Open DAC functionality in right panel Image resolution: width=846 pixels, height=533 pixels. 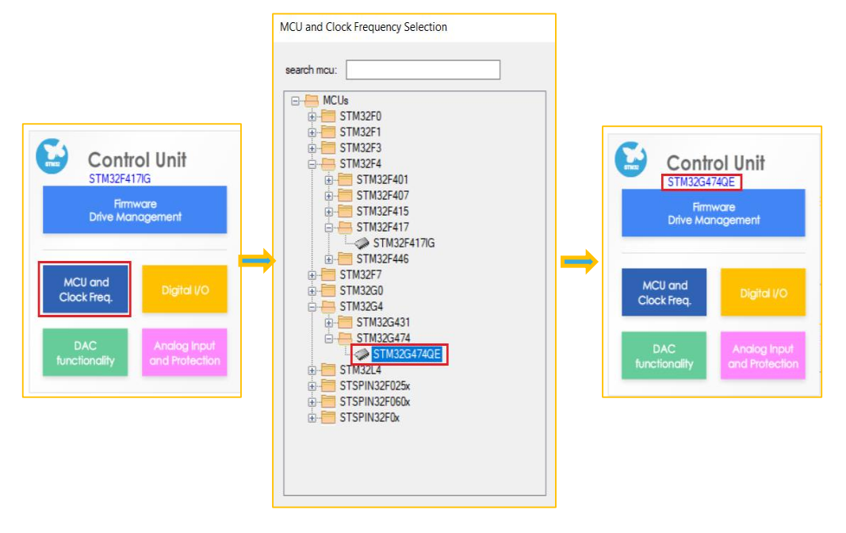click(664, 355)
